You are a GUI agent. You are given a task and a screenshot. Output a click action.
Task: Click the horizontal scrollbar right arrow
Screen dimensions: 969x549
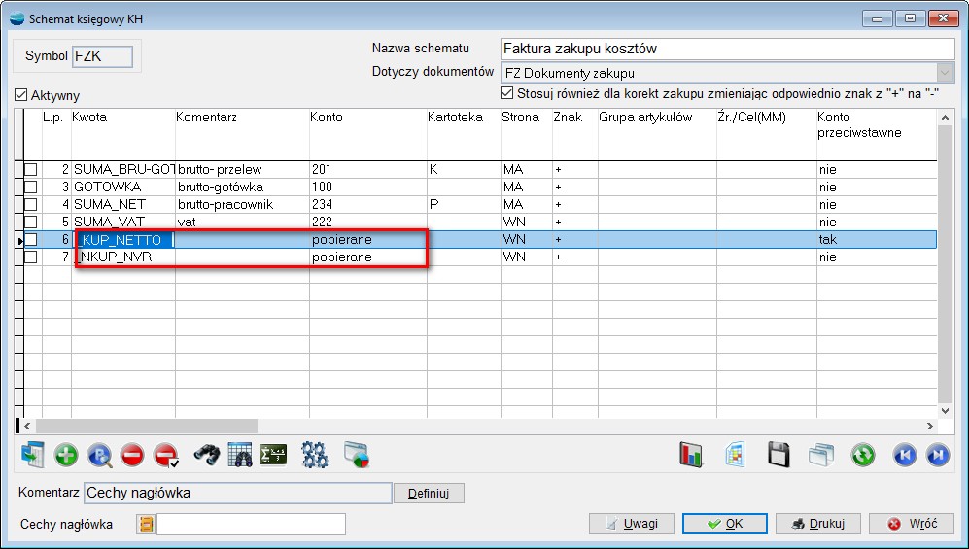930,426
